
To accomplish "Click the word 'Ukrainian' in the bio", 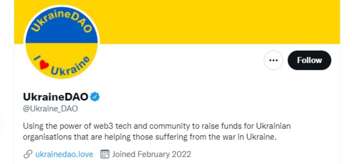I will point(273,126).
